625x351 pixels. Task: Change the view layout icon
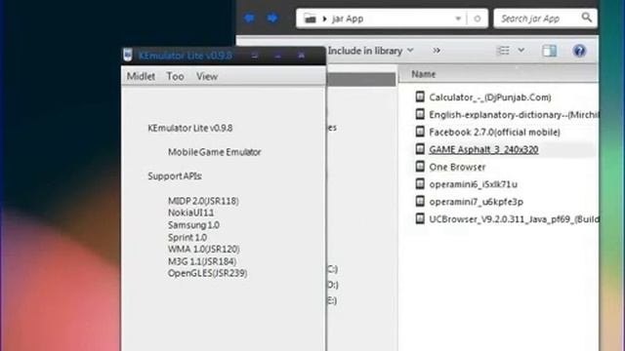point(504,51)
